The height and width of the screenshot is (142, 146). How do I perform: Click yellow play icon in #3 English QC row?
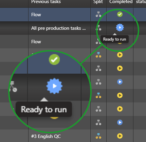coord(120,136)
